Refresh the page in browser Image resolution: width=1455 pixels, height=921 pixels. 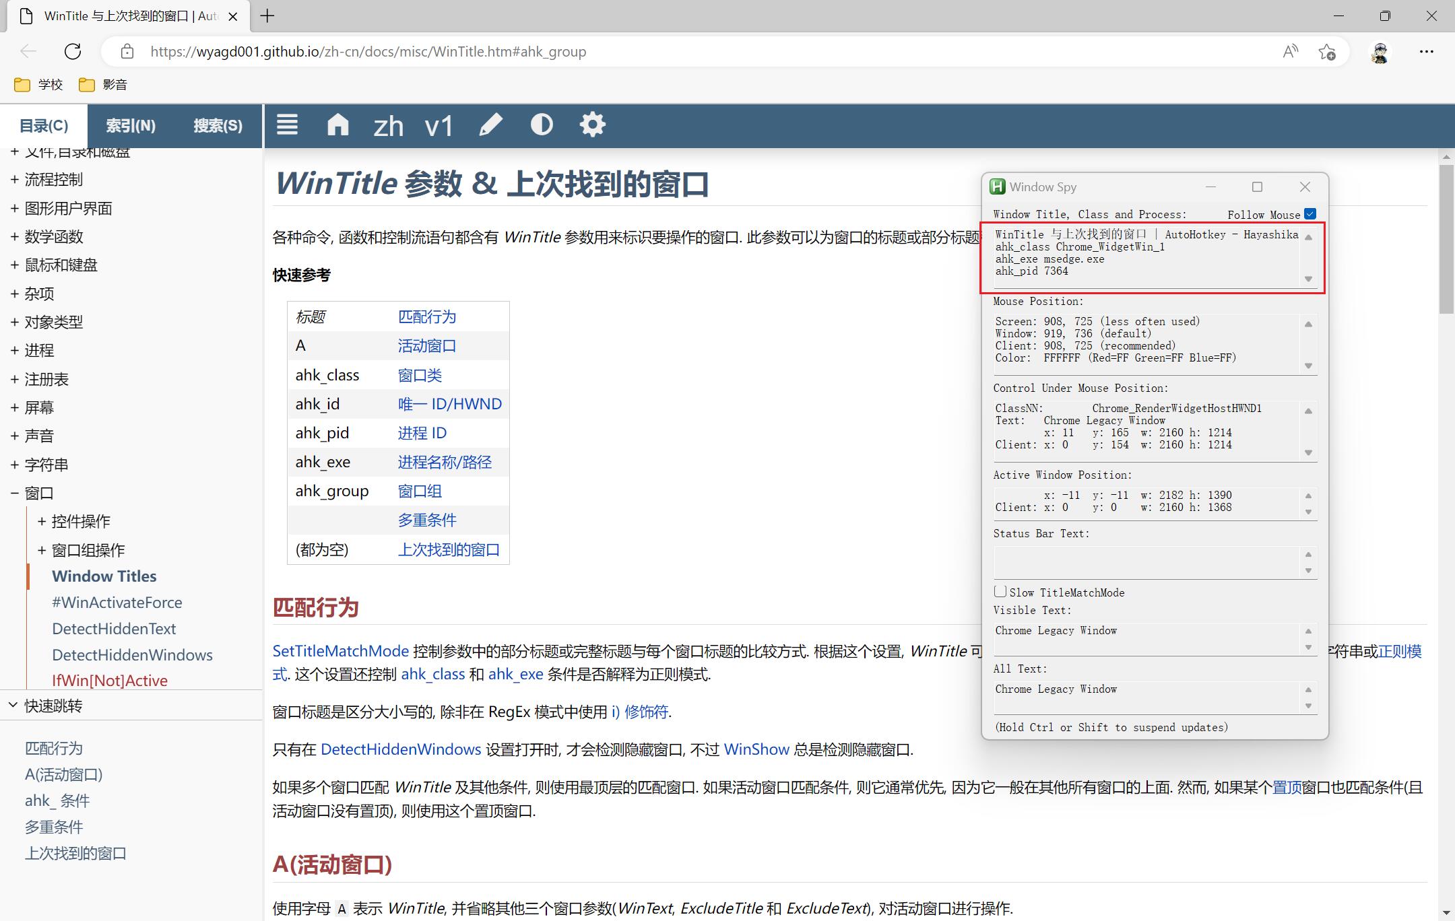click(x=73, y=52)
